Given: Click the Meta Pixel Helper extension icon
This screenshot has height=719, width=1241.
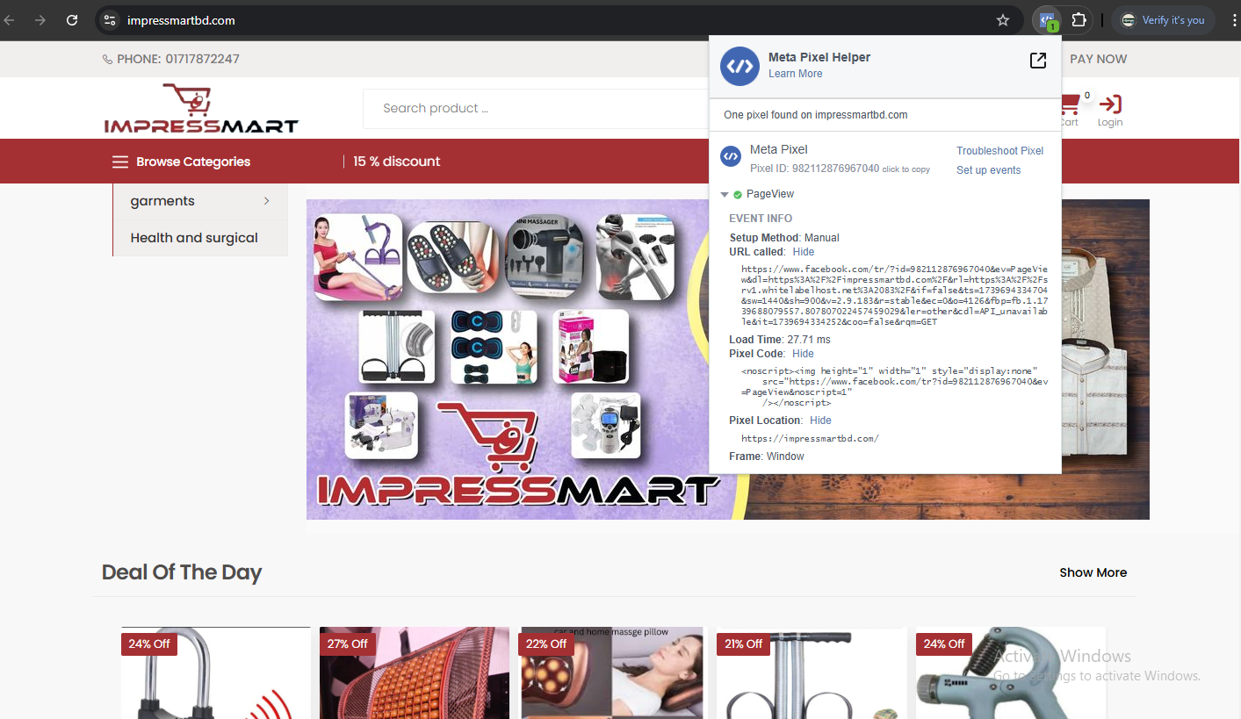Looking at the screenshot, I should [1047, 20].
